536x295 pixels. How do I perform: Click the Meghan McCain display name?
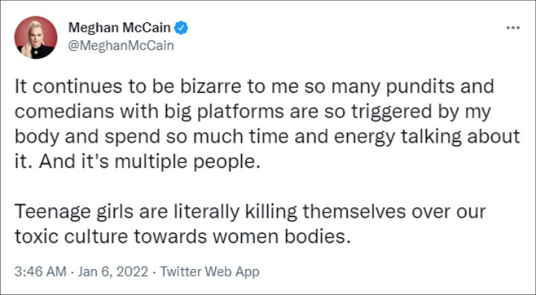pyautogui.click(x=120, y=27)
